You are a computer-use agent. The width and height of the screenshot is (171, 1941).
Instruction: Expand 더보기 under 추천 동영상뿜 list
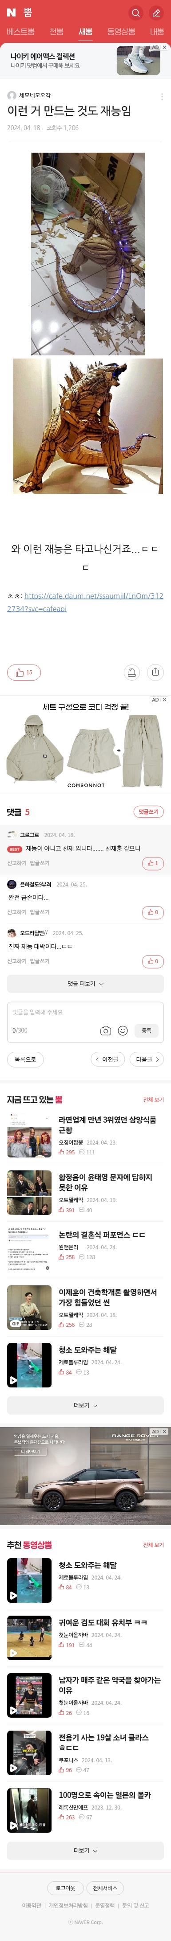85,1851
